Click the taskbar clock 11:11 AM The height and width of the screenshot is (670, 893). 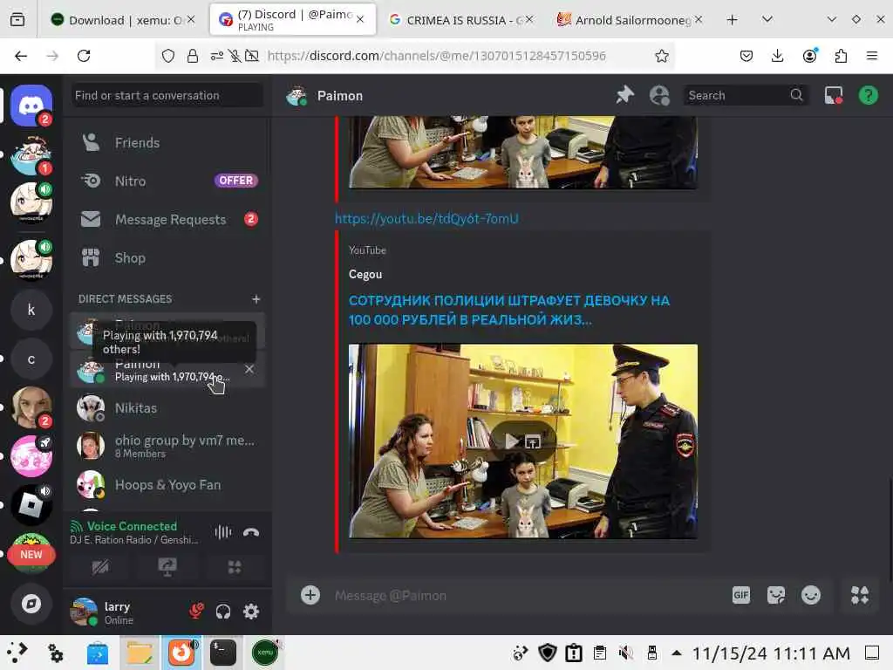tap(771, 653)
